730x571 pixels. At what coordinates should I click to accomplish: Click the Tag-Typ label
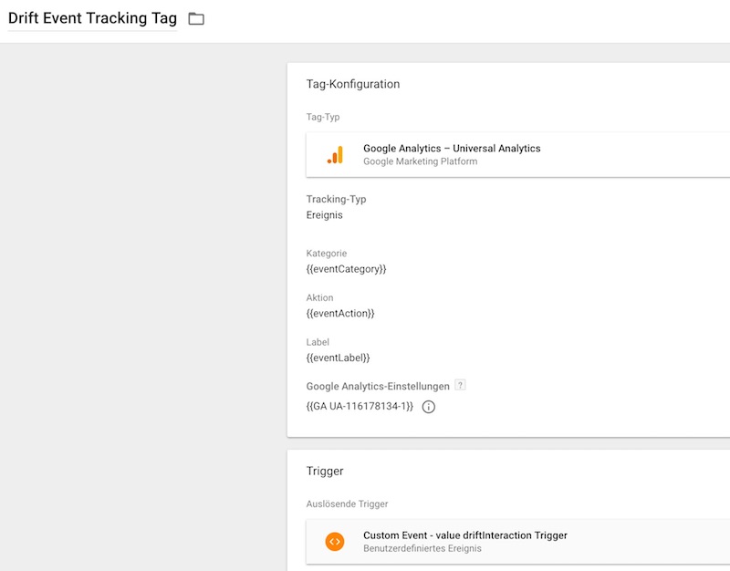click(x=323, y=117)
